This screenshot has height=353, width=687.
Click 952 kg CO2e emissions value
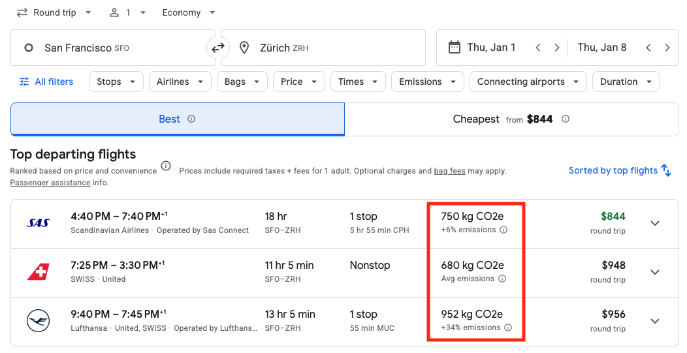pyautogui.click(x=472, y=315)
